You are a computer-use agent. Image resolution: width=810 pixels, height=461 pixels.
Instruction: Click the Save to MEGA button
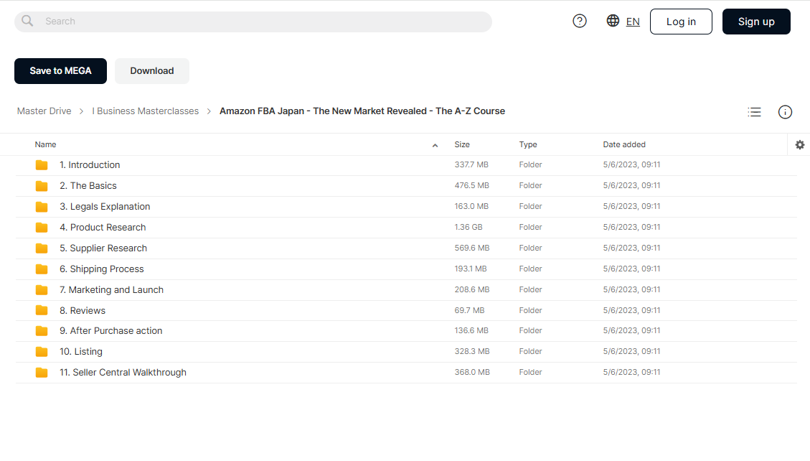[x=60, y=71]
